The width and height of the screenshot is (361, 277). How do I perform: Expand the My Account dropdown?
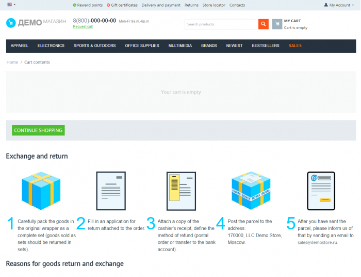pos(339,5)
